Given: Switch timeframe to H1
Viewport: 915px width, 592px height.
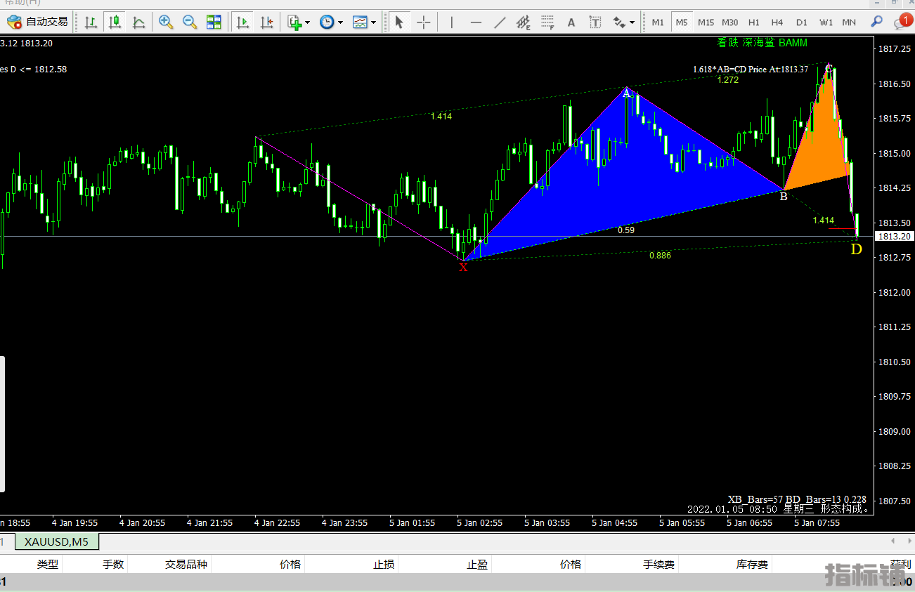Looking at the screenshot, I should click(754, 22).
